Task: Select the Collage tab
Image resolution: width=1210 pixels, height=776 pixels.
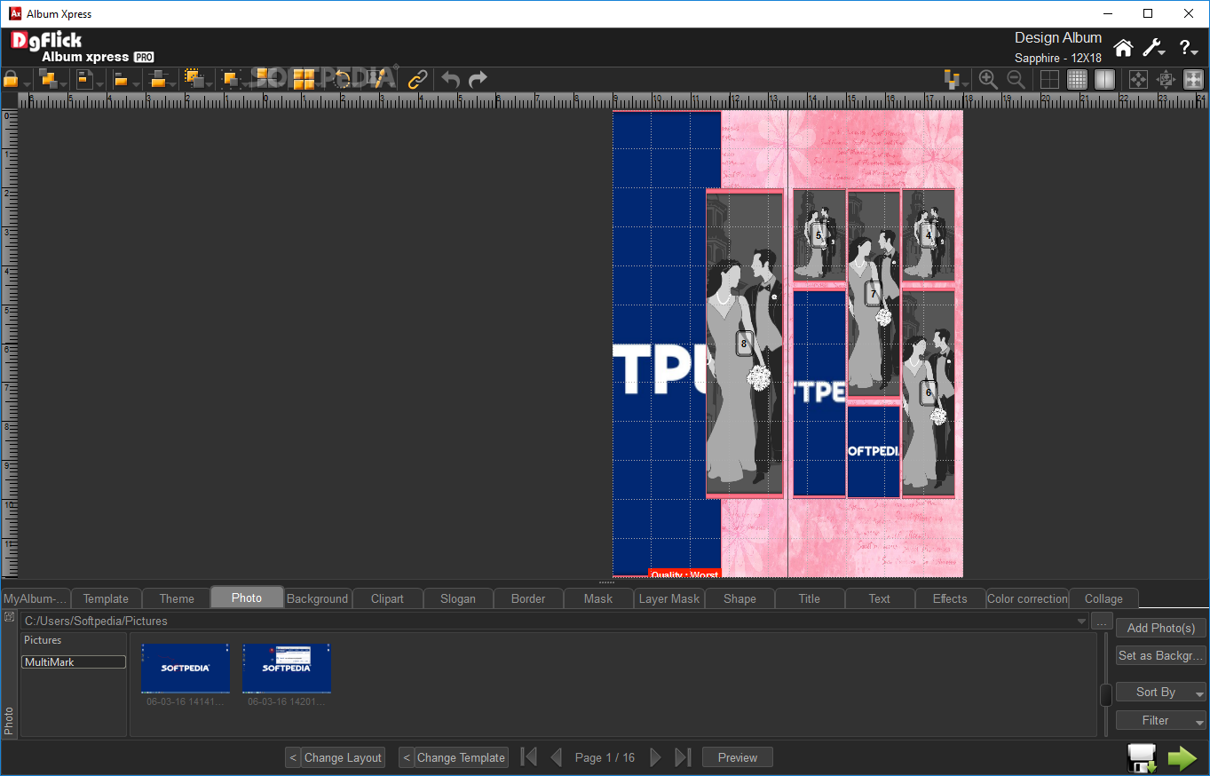Action: pos(1103,598)
